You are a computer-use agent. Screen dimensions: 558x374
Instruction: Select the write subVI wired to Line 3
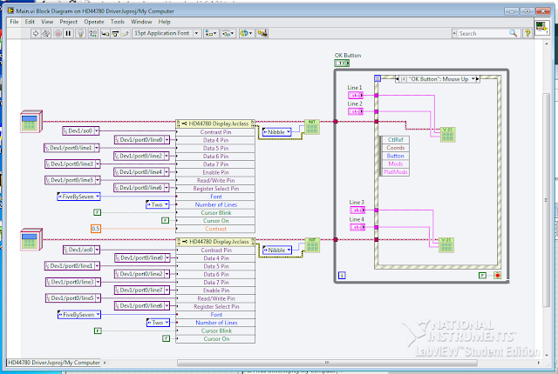coord(446,244)
